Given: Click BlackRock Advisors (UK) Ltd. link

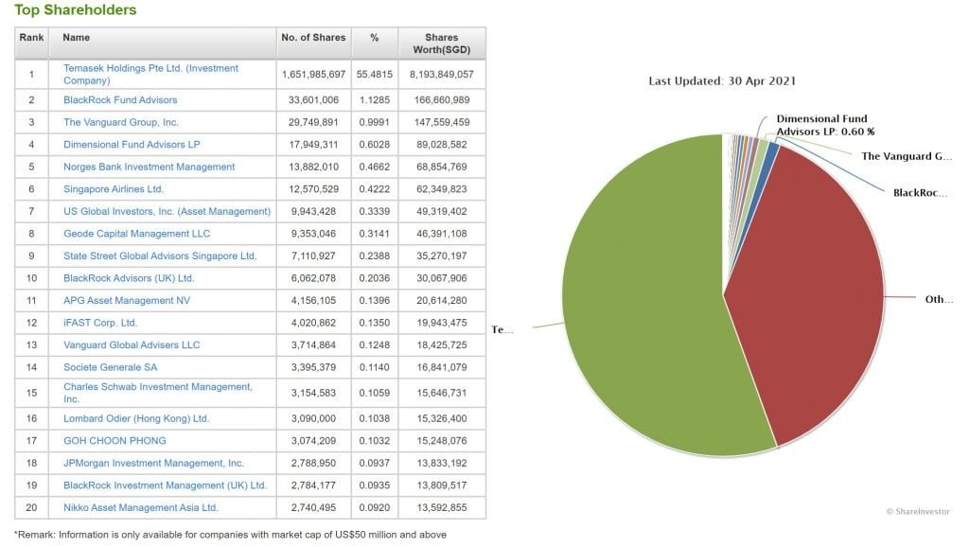Looking at the screenshot, I should (x=129, y=278).
